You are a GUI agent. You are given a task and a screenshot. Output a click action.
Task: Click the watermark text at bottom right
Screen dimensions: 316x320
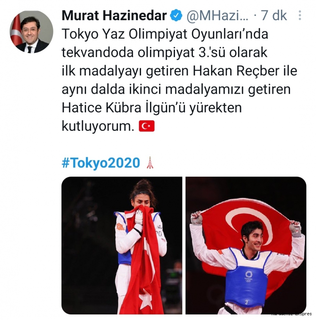click(292, 314)
